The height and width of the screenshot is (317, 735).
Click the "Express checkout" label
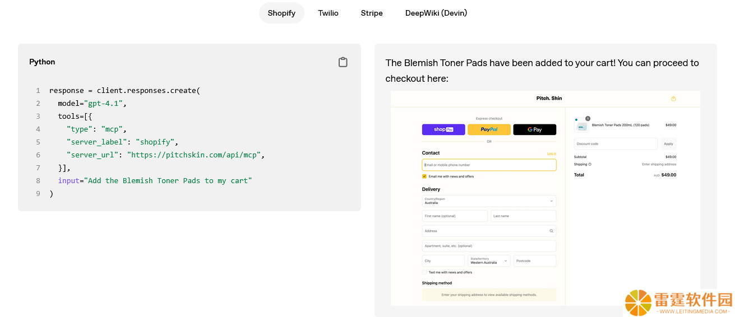click(x=489, y=119)
